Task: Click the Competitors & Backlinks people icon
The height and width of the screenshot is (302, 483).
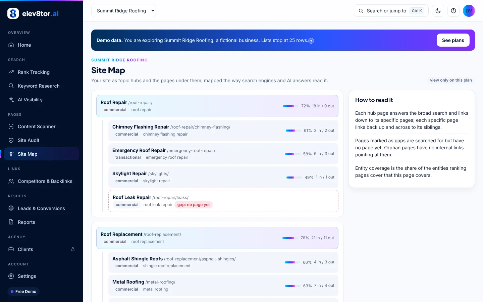Action: (11, 181)
